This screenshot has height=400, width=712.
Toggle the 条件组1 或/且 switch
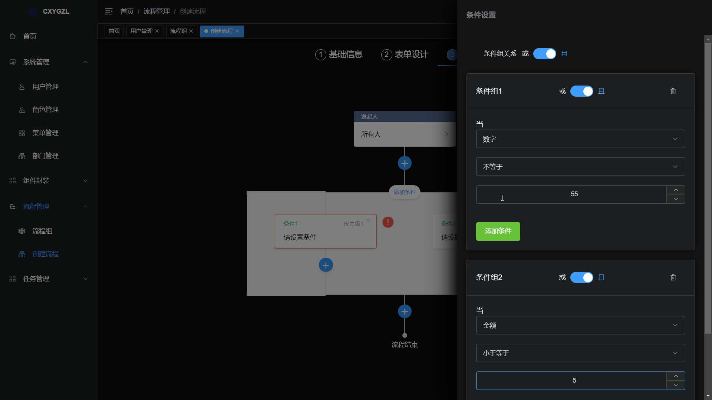pos(581,91)
